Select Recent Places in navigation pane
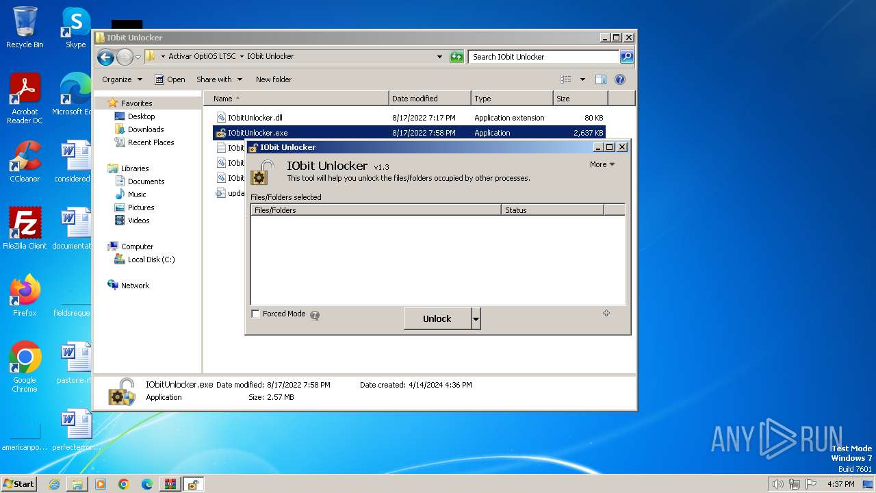 tap(151, 142)
